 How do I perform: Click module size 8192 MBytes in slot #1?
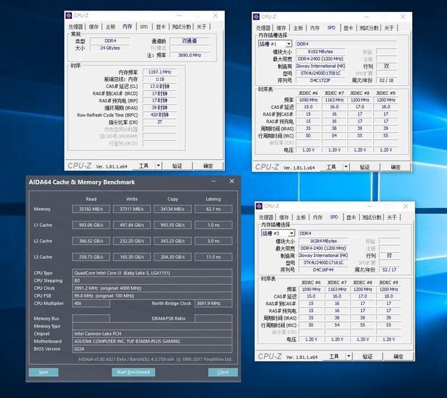(x=321, y=52)
